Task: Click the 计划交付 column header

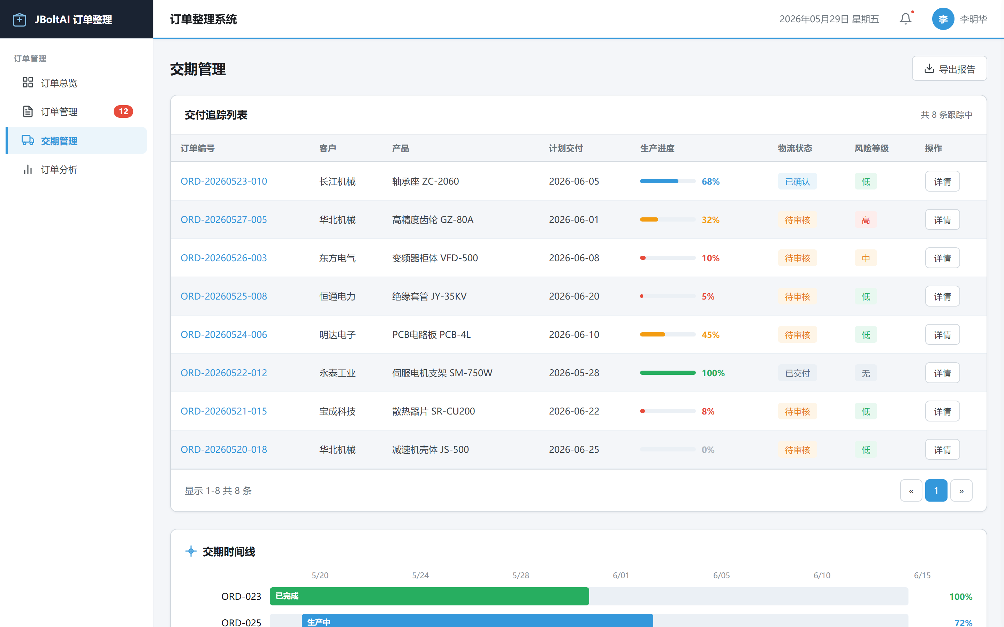Action: coord(566,148)
